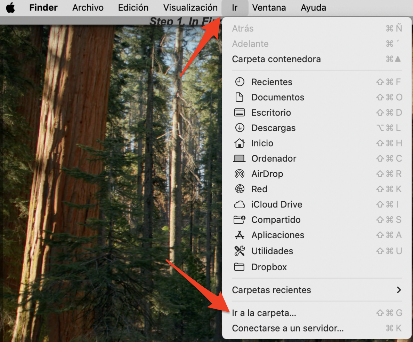413x342 pixels.
Task: Open the Archivo menu
Action: coord(88,8)
